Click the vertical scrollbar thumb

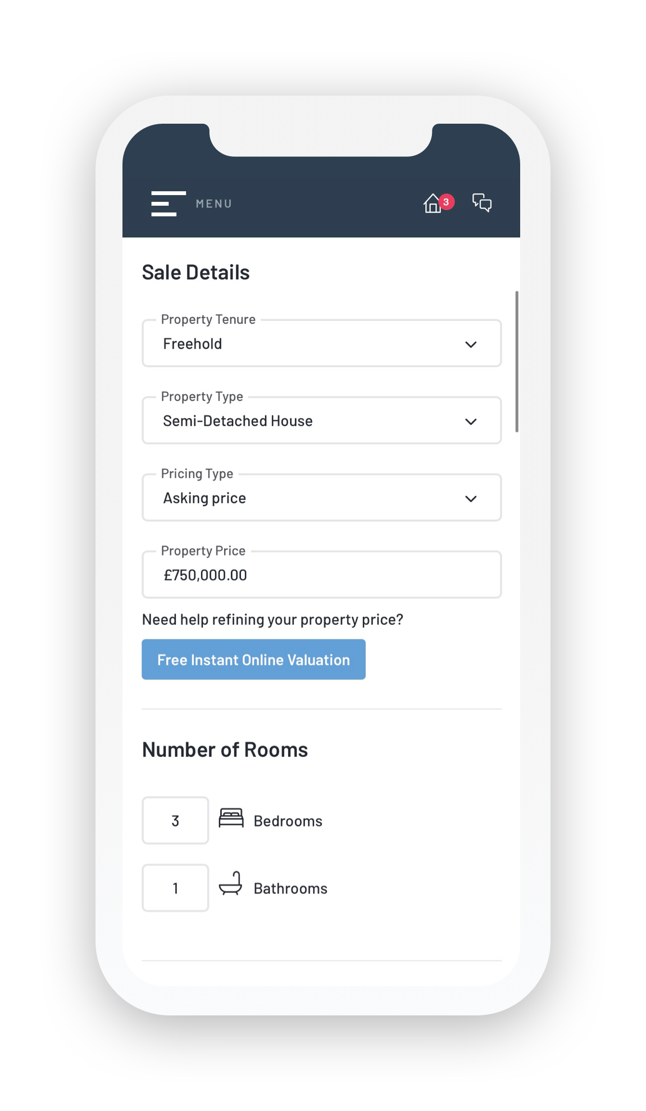(x=516, y=362)
